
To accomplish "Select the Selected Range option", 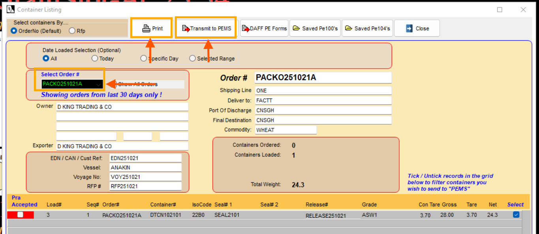I will point(192,58).
